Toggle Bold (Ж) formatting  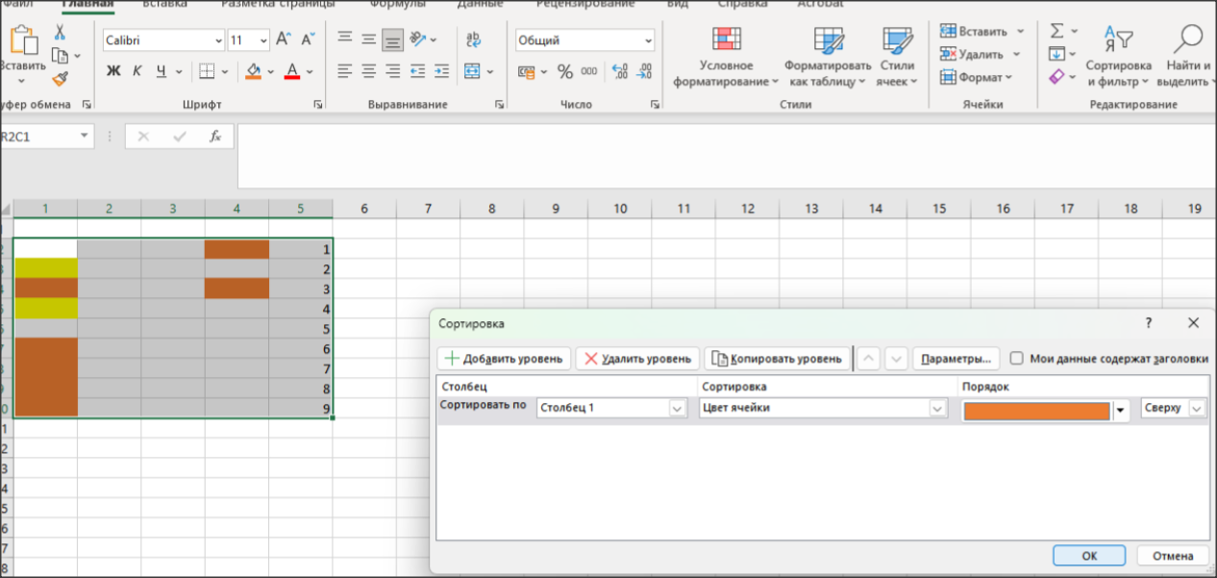(113, 71)
